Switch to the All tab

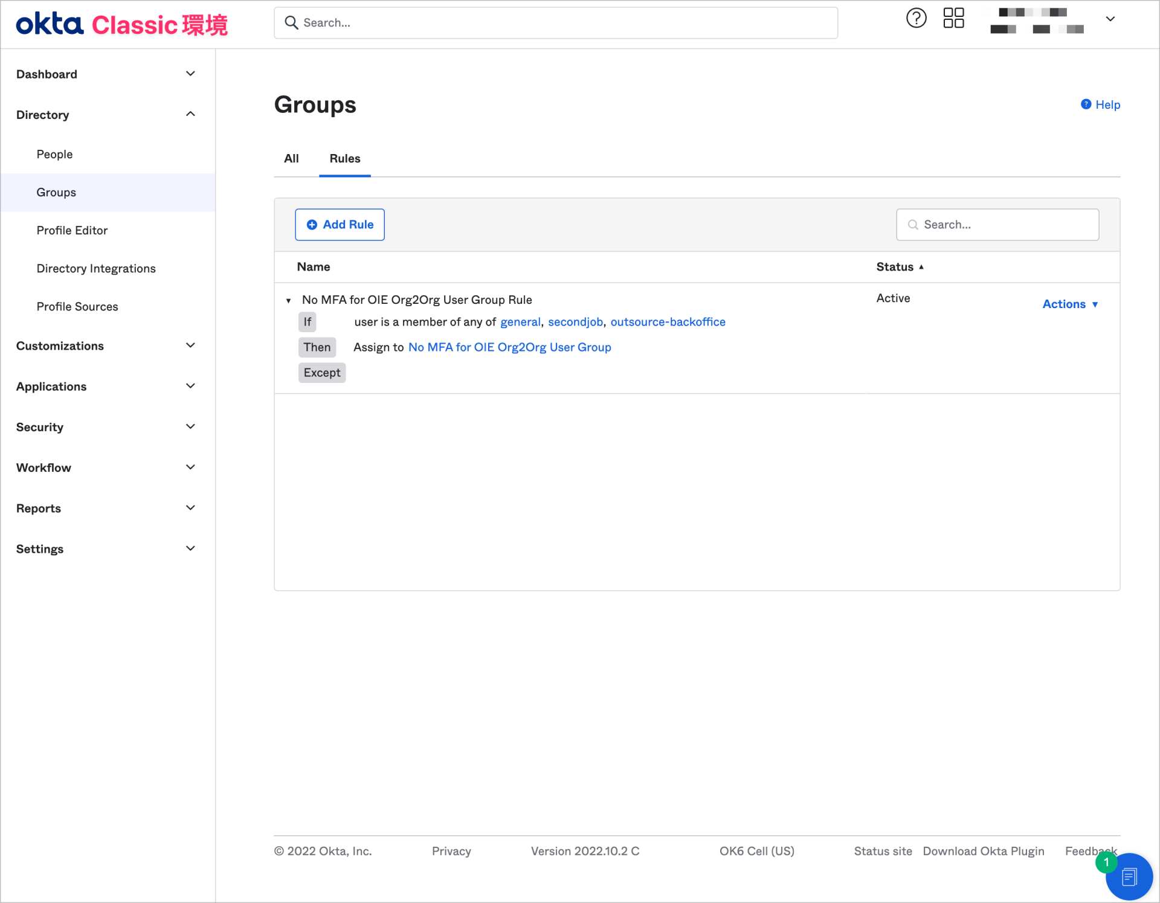292,158
